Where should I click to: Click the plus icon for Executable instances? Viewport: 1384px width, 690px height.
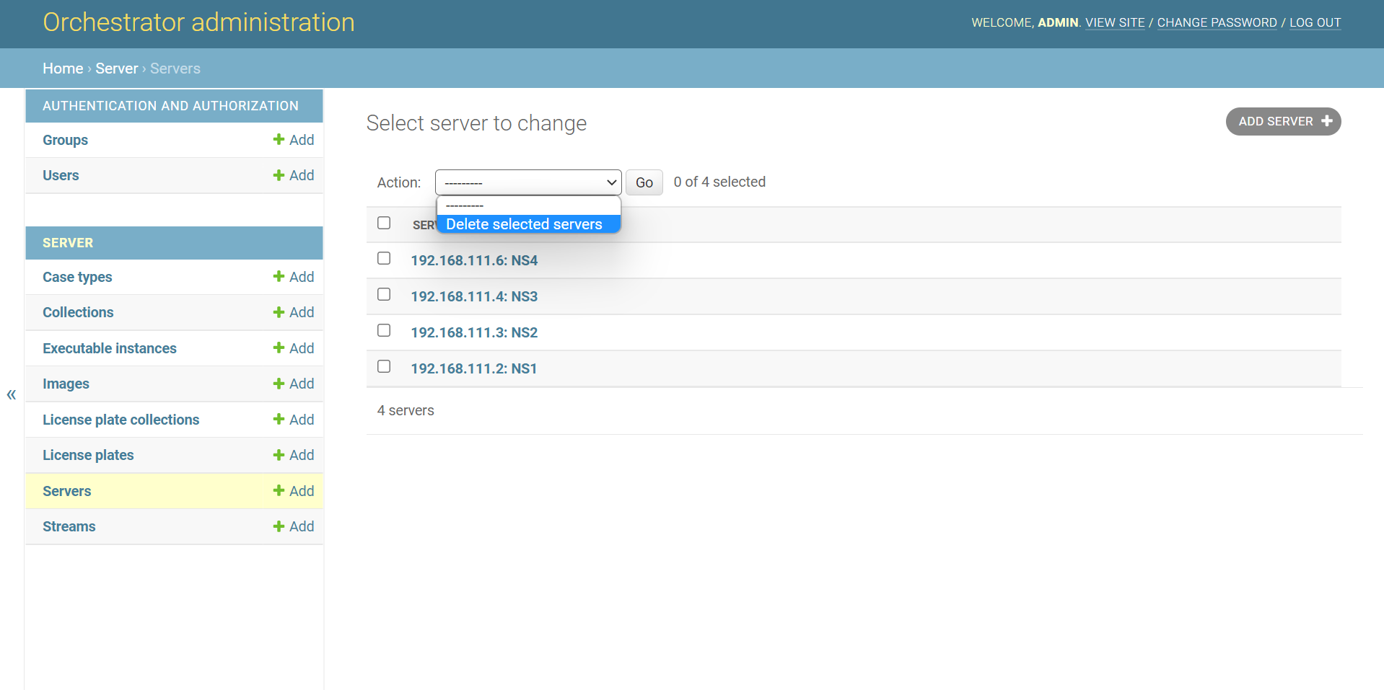(279, 348)
